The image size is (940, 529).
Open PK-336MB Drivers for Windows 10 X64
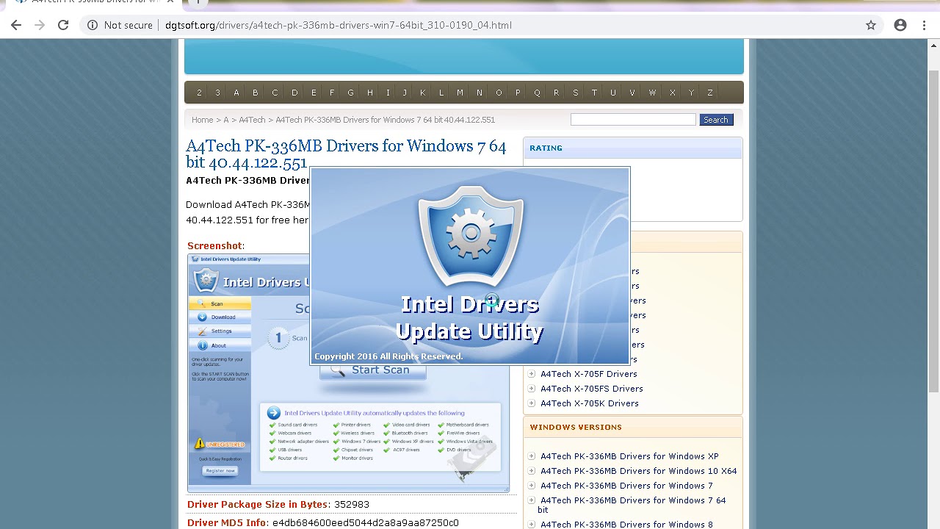point(639,471)
